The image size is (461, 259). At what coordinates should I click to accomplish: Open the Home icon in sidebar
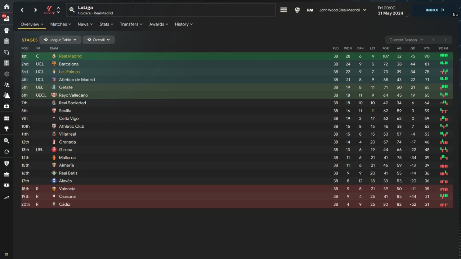point(6,6)
